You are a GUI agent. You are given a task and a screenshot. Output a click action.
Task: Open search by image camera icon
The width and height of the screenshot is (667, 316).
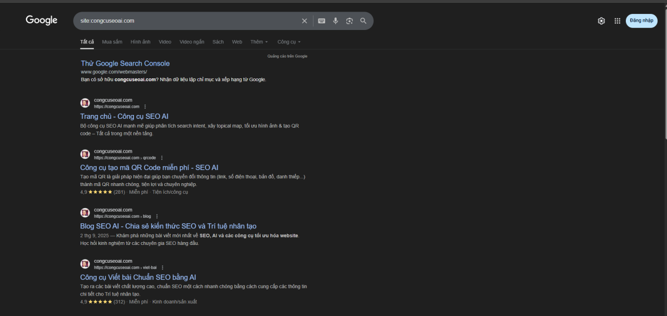(350, 21)
